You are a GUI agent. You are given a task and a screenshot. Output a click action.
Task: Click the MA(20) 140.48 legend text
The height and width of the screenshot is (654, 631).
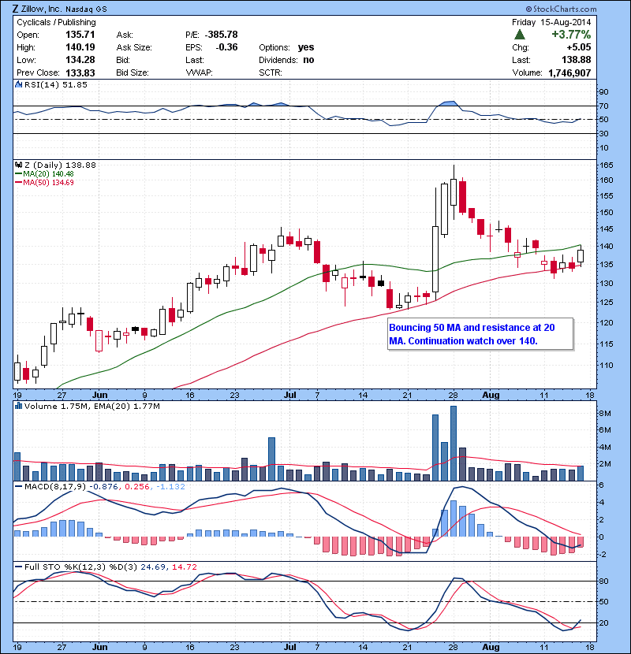pos(48,174)
